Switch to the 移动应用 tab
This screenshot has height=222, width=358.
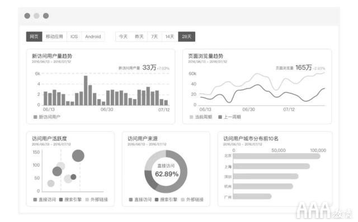click(54, 36)
